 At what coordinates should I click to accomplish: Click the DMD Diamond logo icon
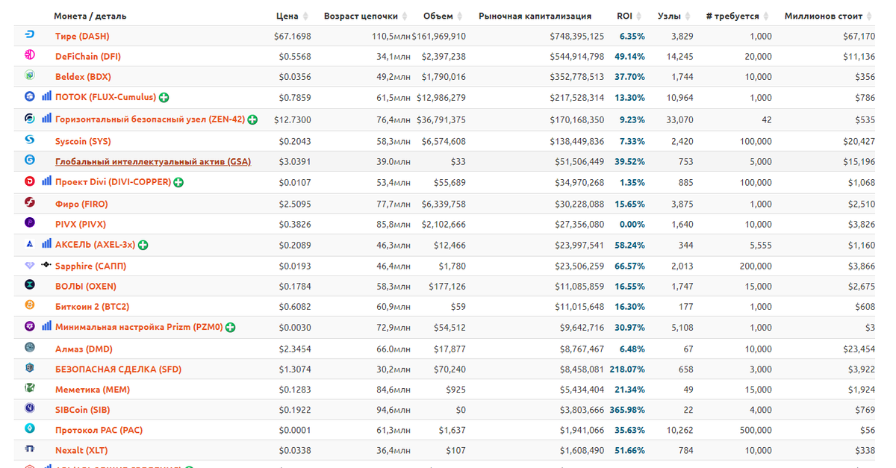click(30, 347)
